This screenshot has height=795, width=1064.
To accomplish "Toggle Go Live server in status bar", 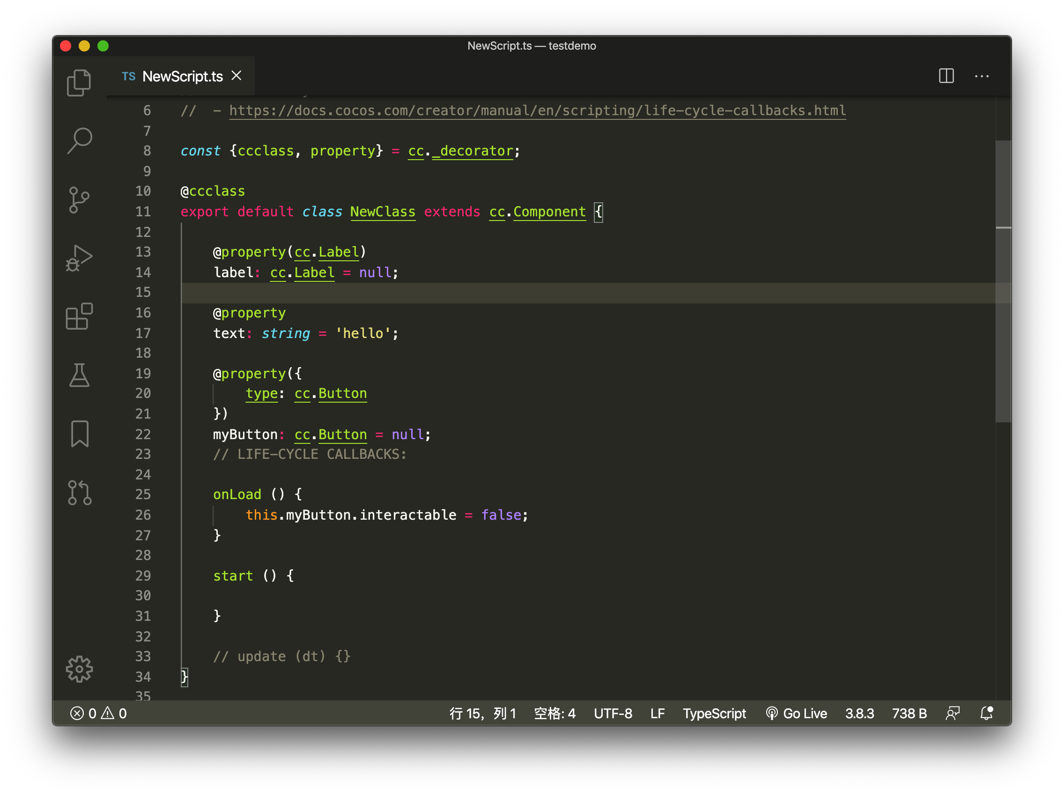I will coord(796,713).
